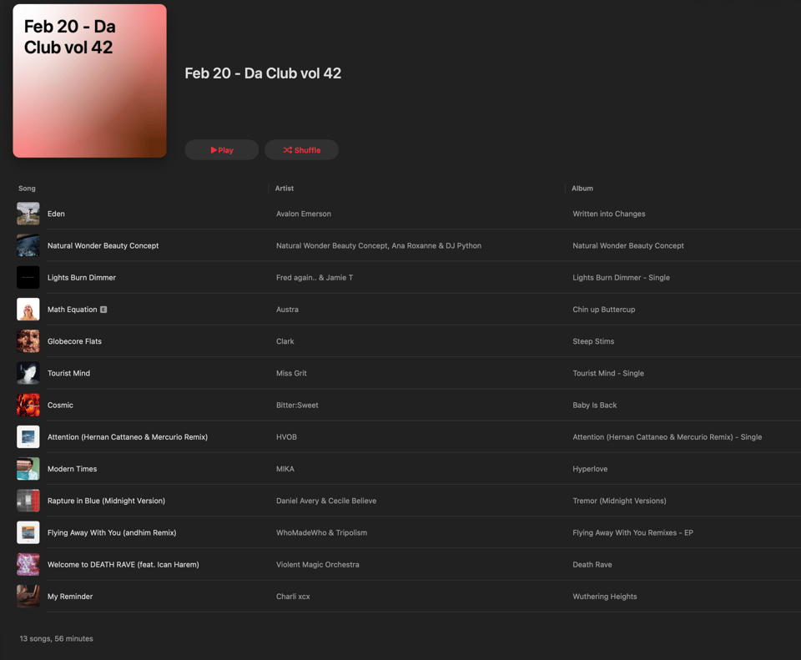Click the Play button
The width and height of the screenshot is (801, 660).
[221, 149]
